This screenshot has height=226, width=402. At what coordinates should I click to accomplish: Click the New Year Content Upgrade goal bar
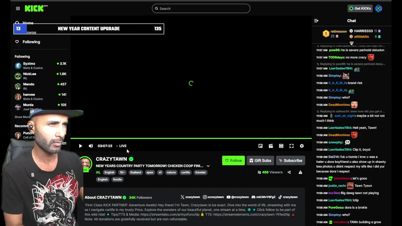[x=89, y=29]
